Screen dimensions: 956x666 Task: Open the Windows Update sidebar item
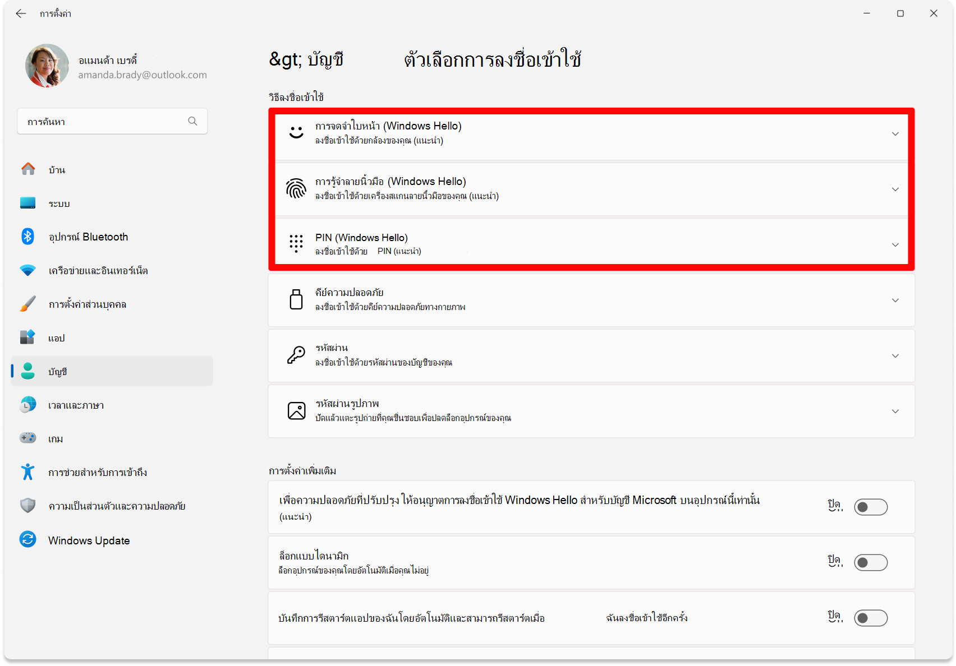(x=112, y=540)
